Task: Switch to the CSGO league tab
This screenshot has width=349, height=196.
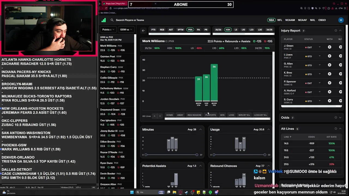Action: click(x=322, y=20)
